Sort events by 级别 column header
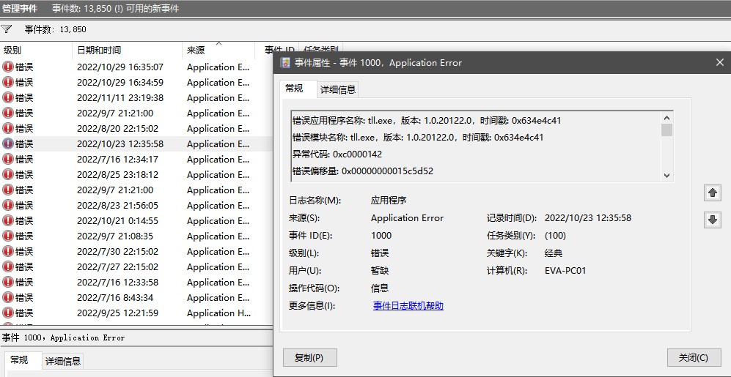This screenshot has height=377, width=731. 12,51
